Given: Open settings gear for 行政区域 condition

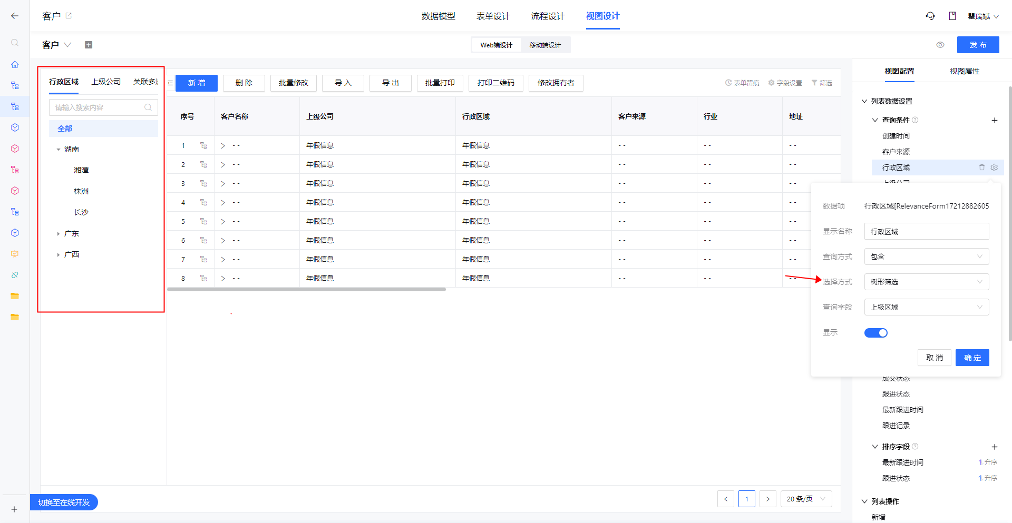Looking at the screenshot, I should pyautogui.click(x=994, y=167).
